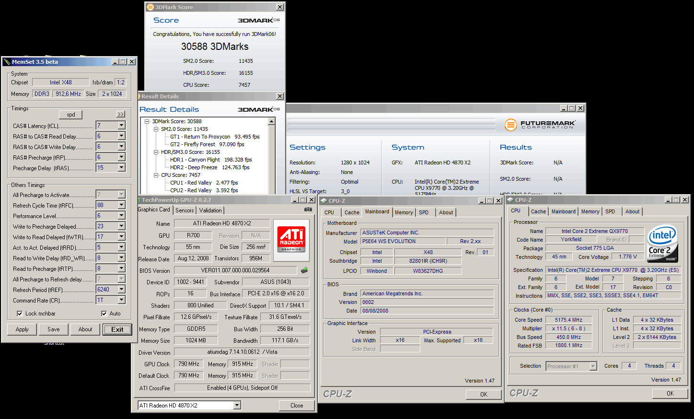
Task: Click the Intel Core 2 Extreme logo
Action: point(662,244)
